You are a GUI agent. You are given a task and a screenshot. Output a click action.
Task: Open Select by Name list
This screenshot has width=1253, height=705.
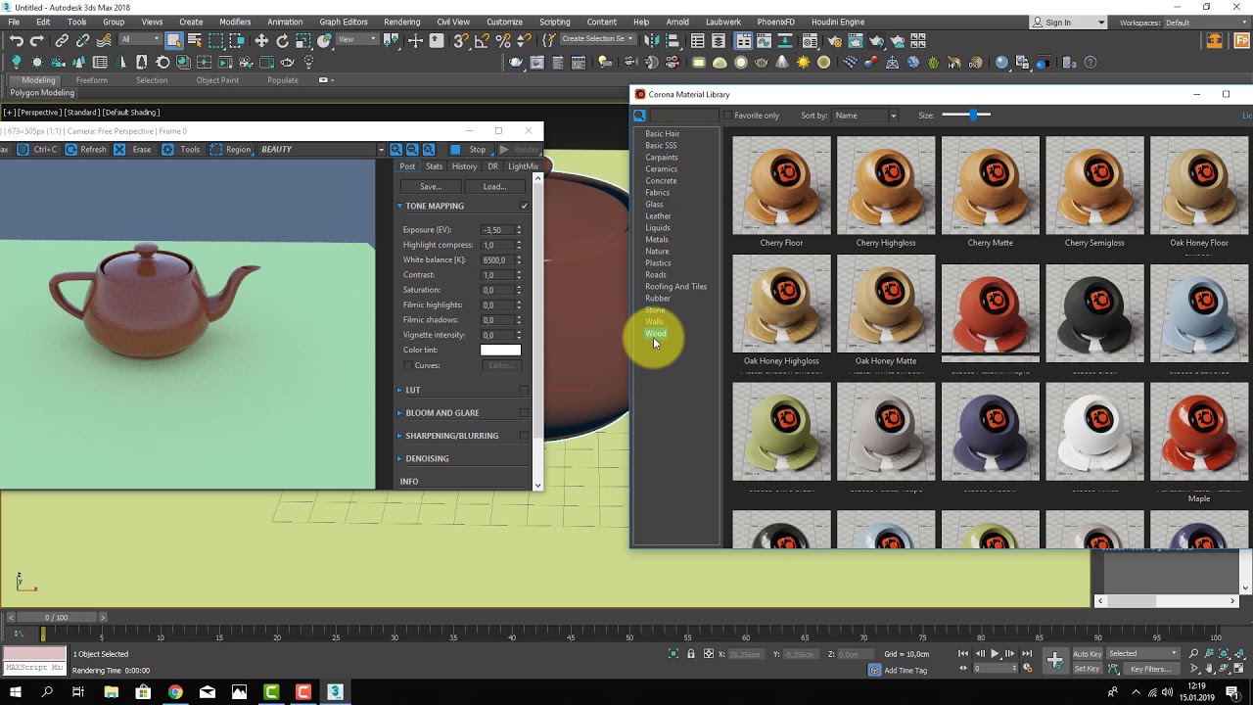click(x=194, y=40)
